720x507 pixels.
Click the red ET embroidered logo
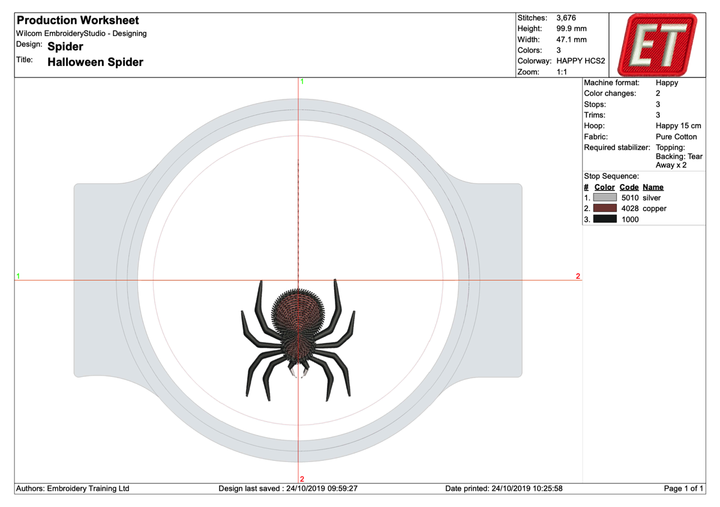(x=659, y=44)
